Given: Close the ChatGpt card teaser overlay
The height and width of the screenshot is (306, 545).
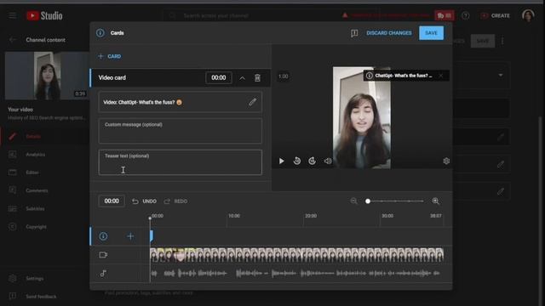Looking at the screenshot, I should [441, 76].
